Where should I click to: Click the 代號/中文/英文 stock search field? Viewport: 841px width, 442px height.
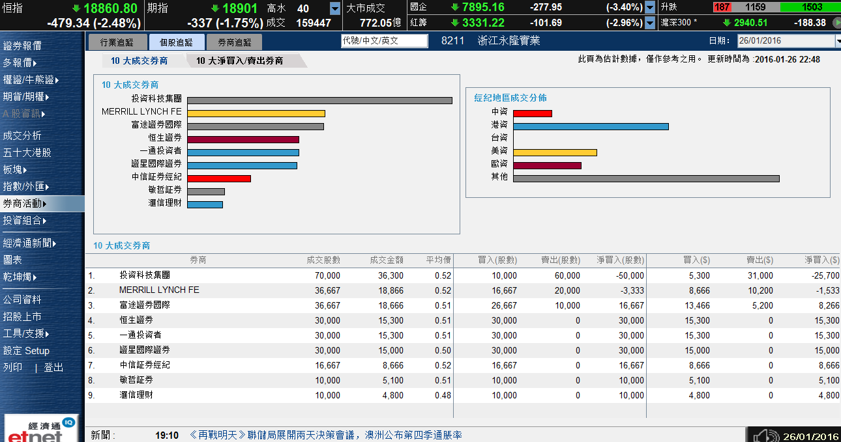coord(385,40)
